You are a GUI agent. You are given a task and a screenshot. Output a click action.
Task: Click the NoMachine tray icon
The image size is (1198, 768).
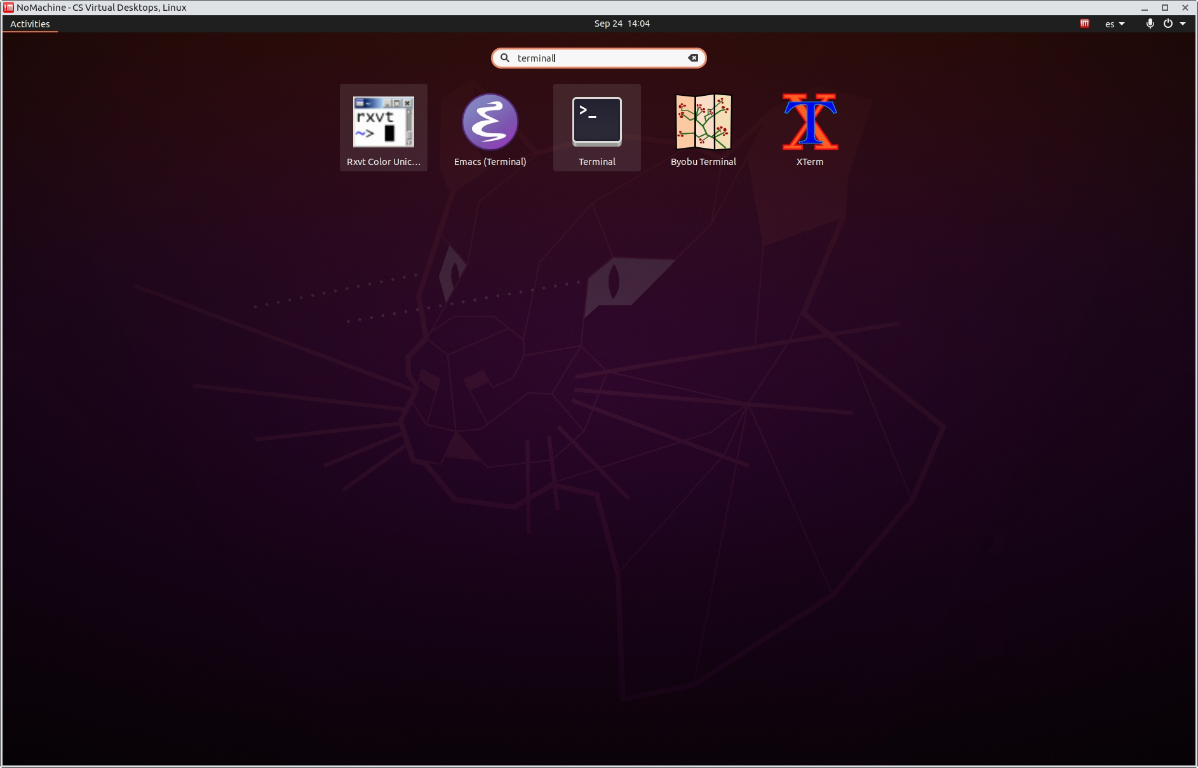[x=1084, y=23]
